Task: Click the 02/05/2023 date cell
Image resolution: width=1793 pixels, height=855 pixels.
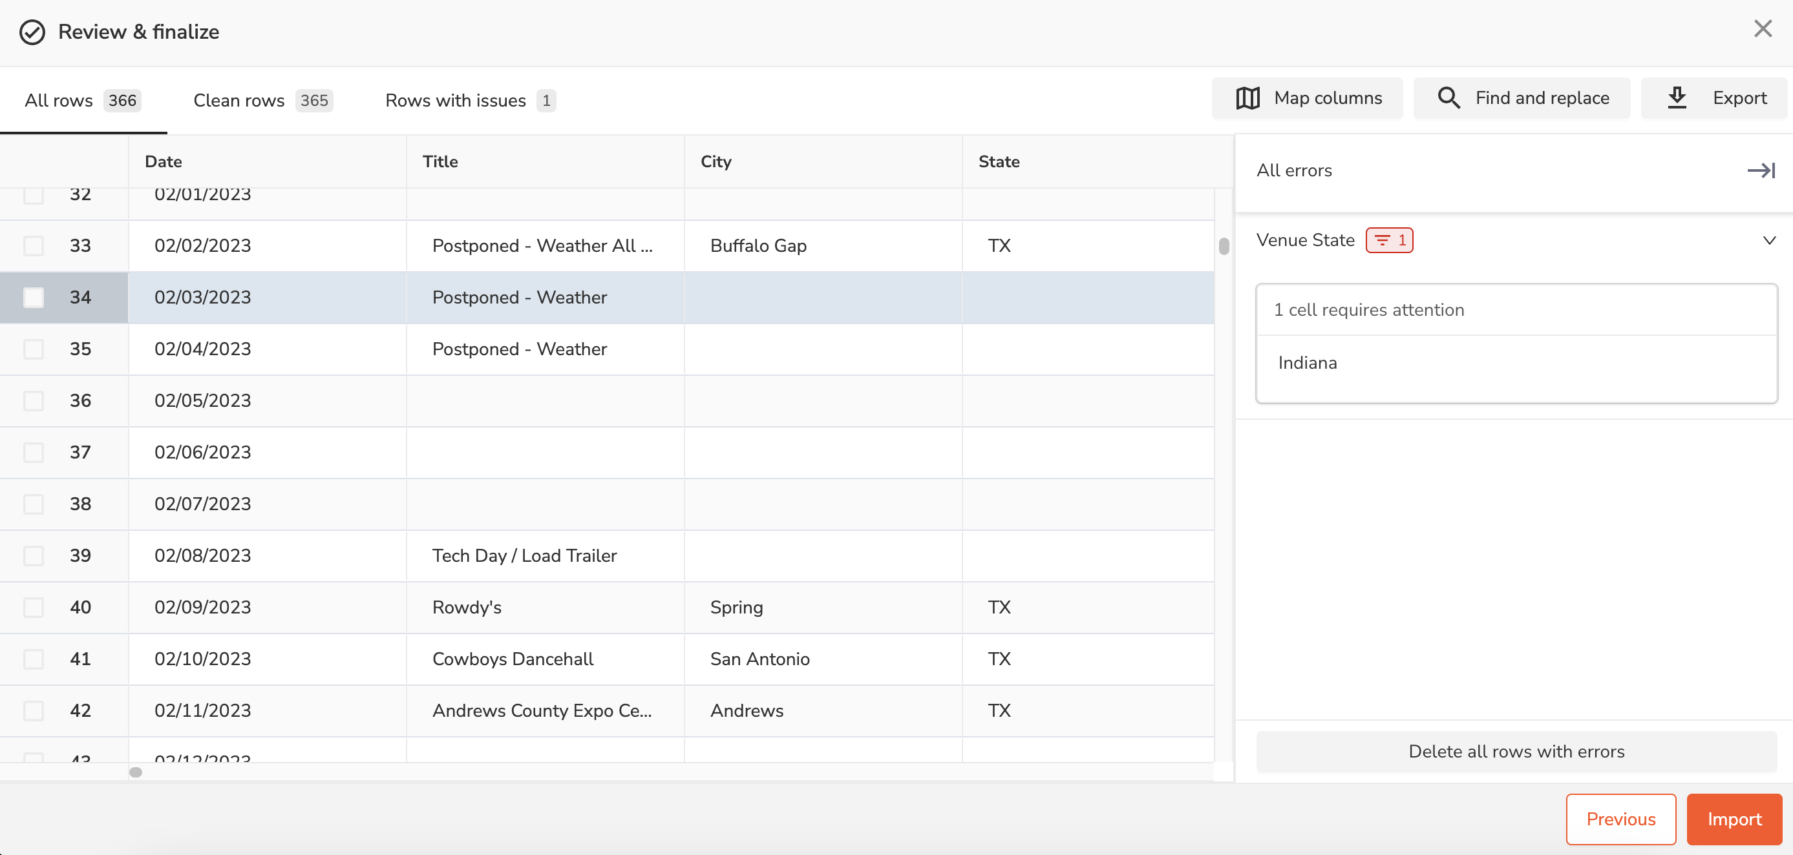Action: pyautogui.click(x=268, y=401)
